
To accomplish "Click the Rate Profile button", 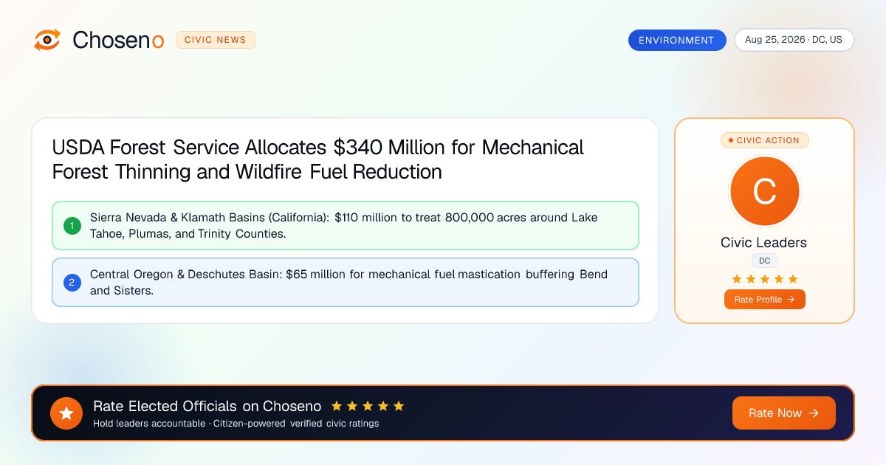I will click(x=764, y=300).
